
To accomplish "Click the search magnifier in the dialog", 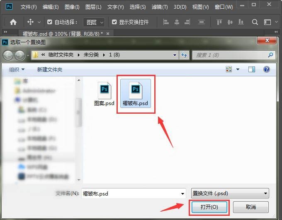I will point(270,55).
